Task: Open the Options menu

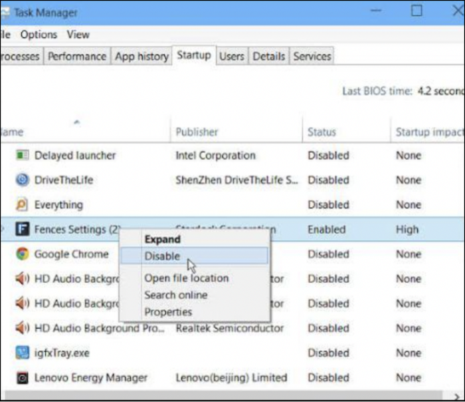Action: click(39, 35)
